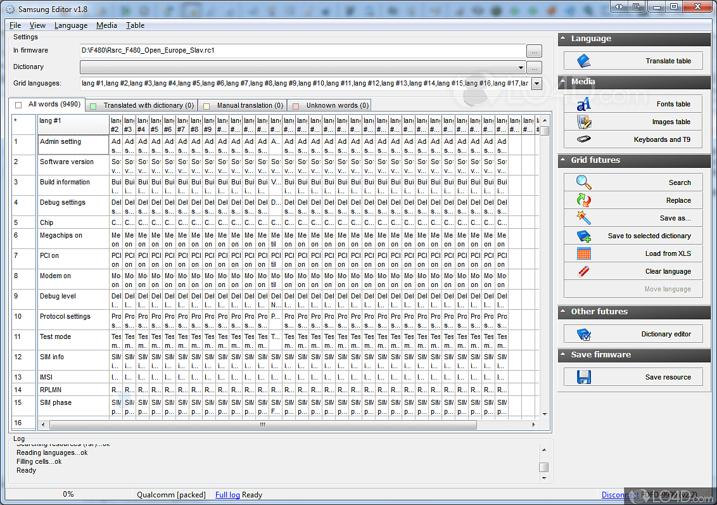Open the Fonts table
Screen dimensions: 717x505
tap(633, 104)
